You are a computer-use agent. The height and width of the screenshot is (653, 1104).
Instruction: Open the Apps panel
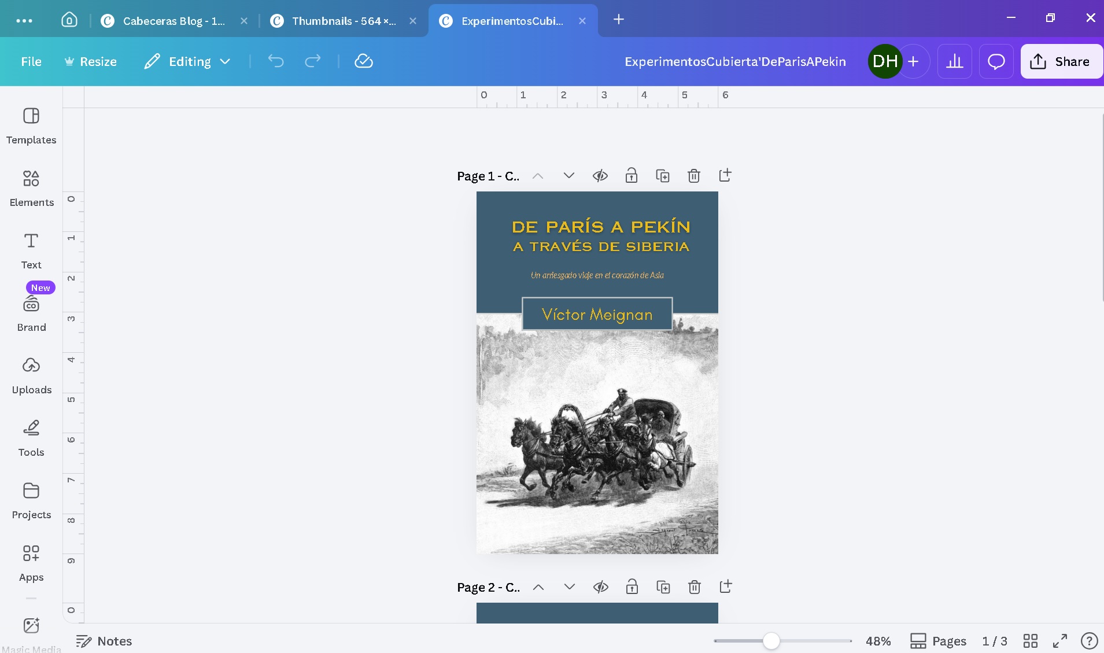click(x=31, y=563)
